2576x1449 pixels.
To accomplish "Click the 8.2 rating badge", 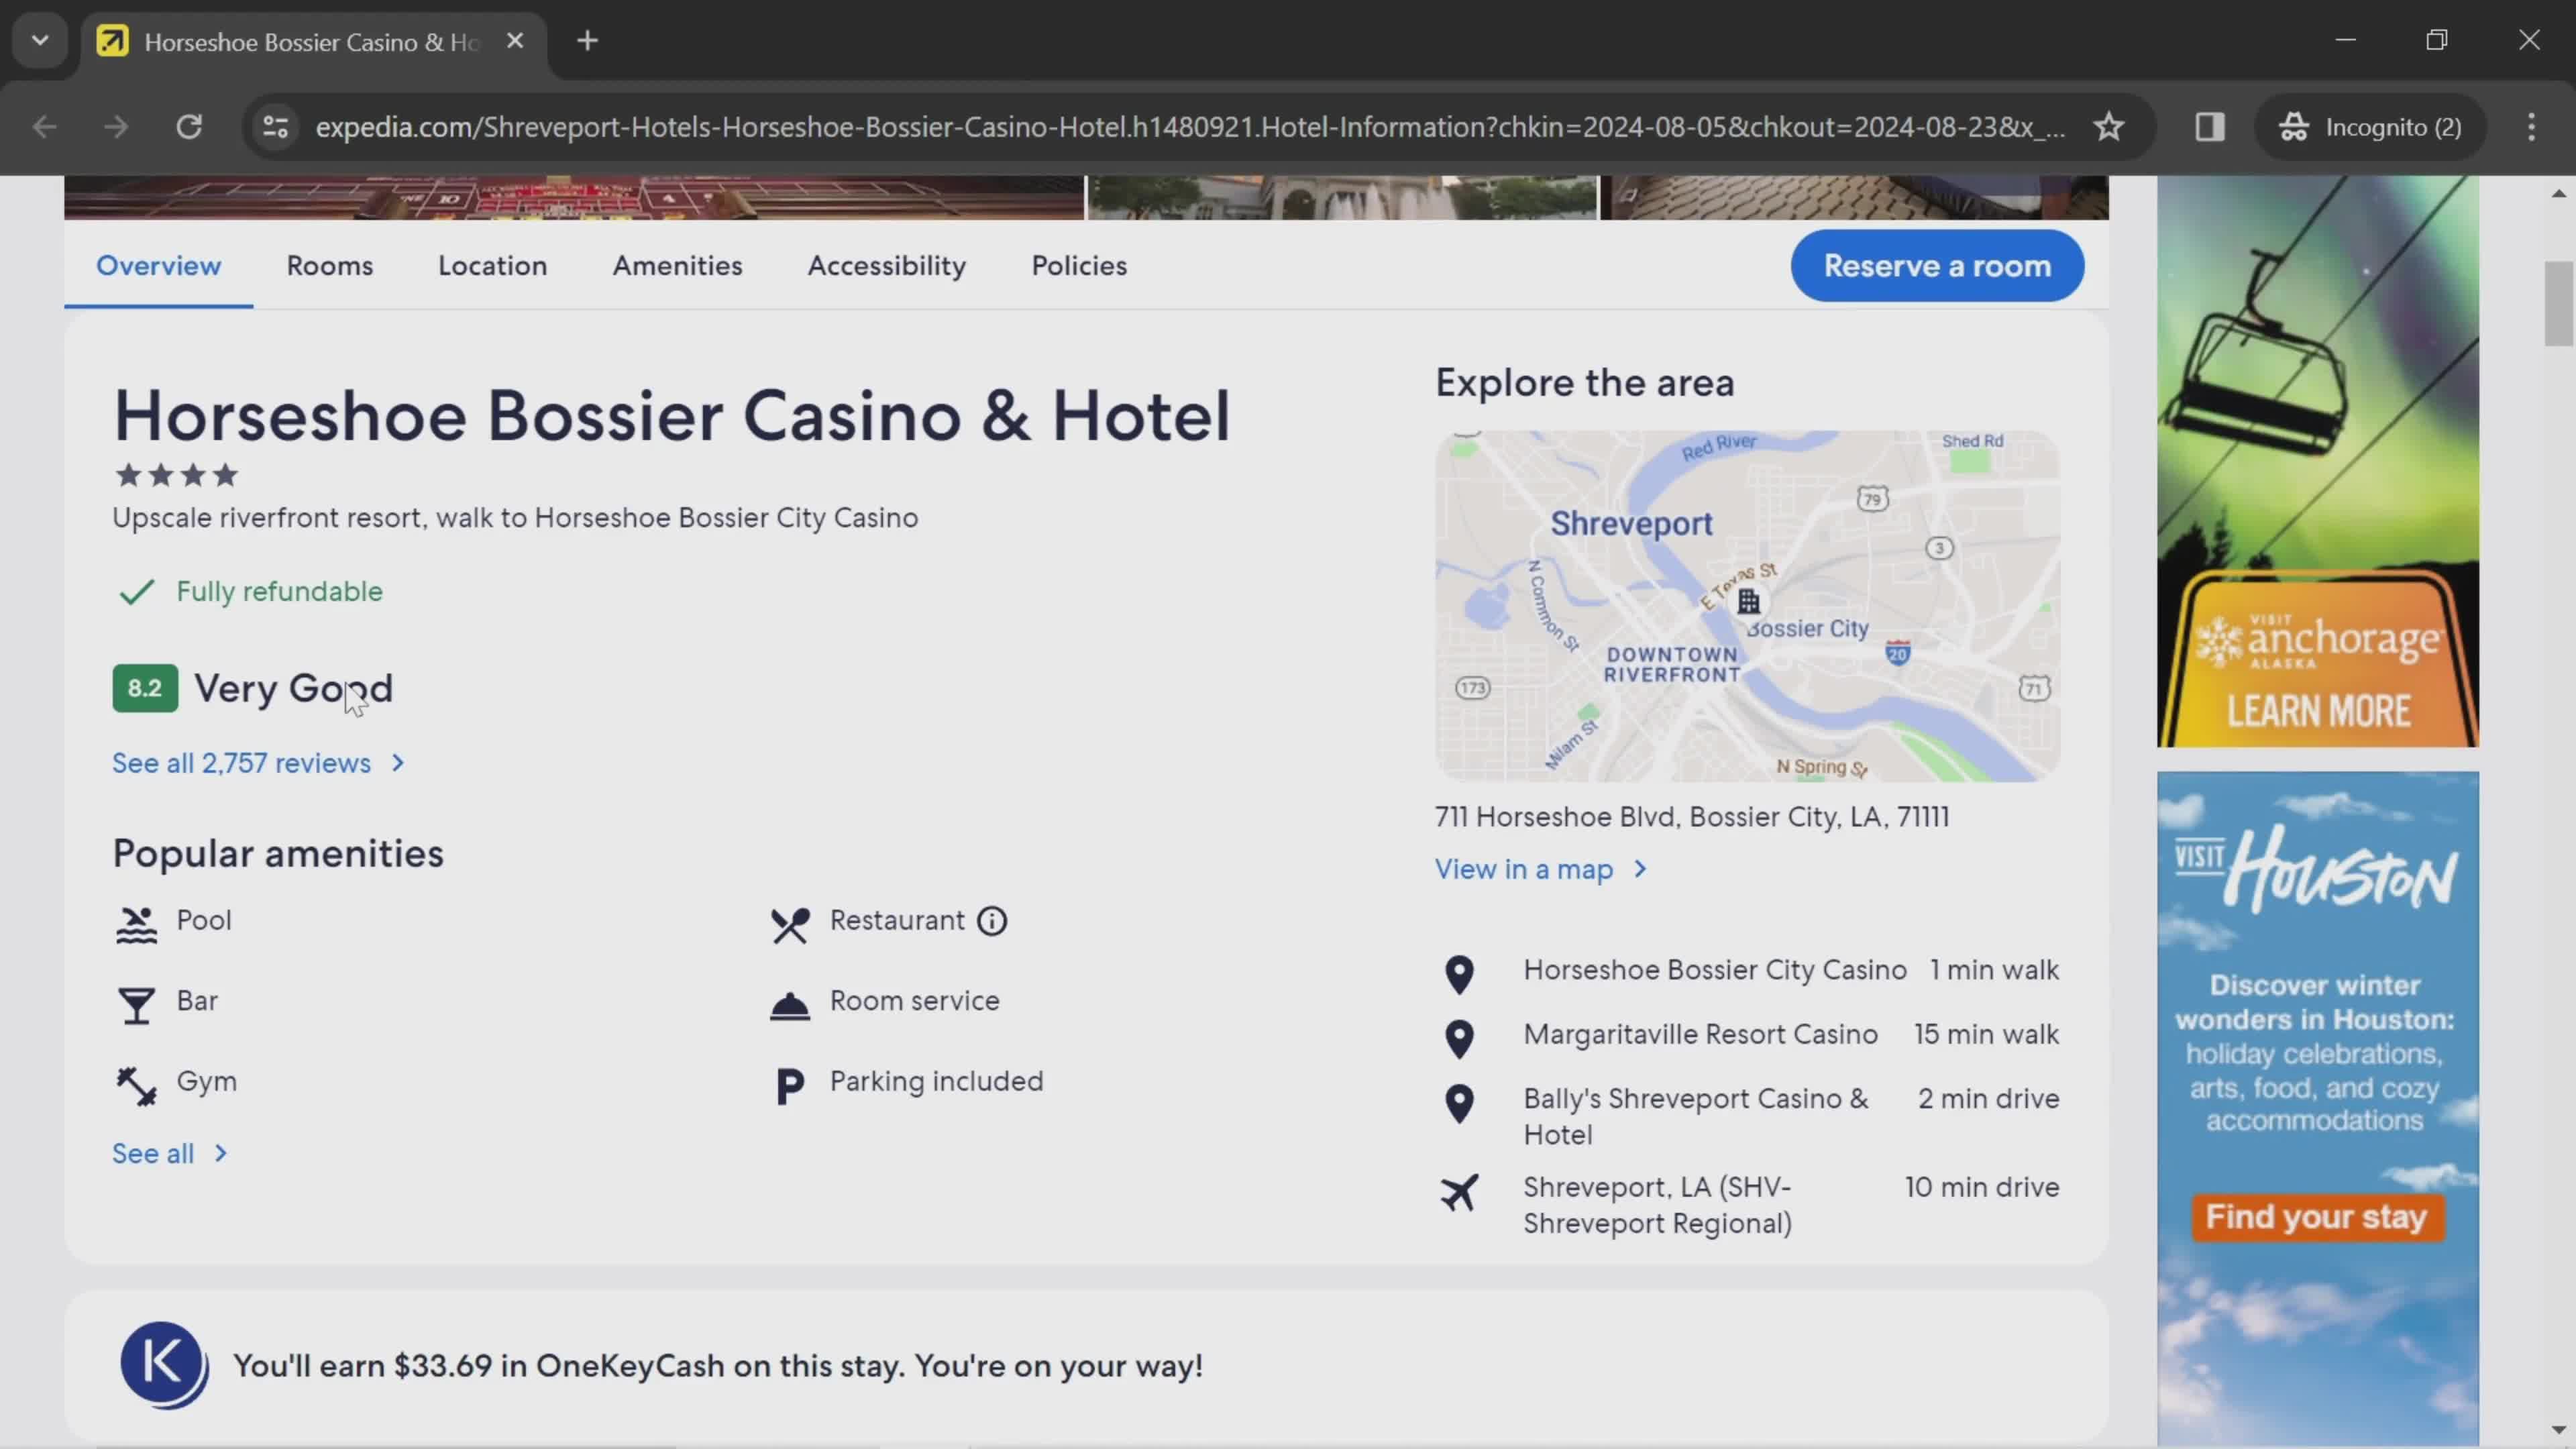I will coord(145,688).
